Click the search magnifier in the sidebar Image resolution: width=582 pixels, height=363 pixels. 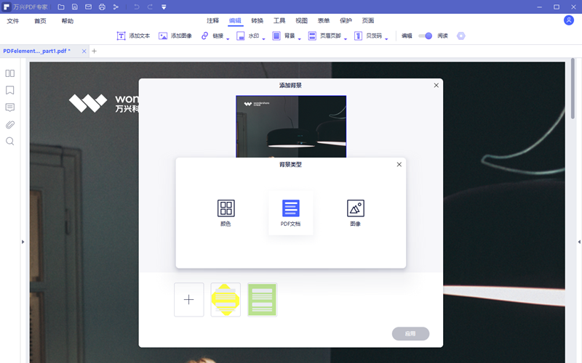(10, 141)
